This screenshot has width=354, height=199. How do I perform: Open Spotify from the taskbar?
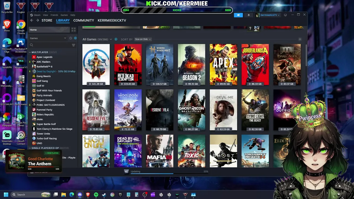(x=96, y=195)
